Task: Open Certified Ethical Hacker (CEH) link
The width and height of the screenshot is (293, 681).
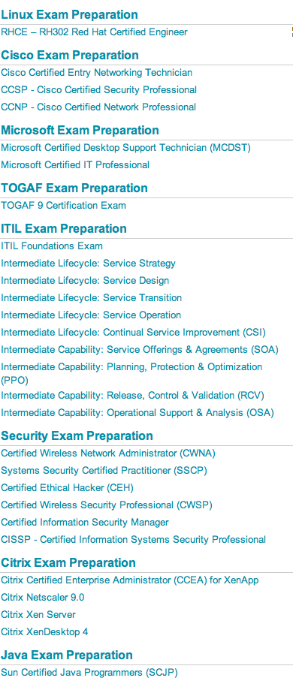Action: pos(67,488)
